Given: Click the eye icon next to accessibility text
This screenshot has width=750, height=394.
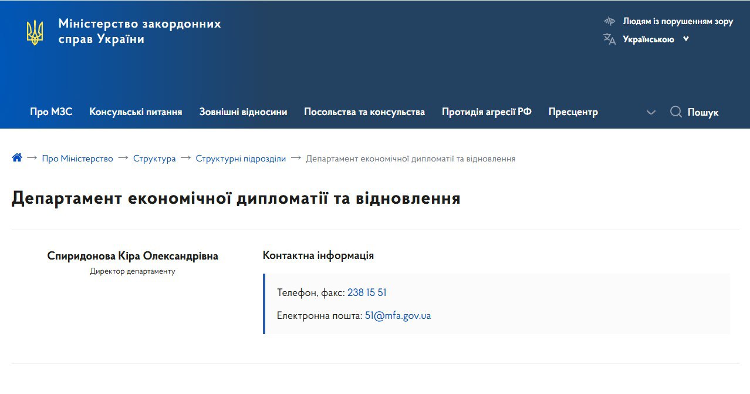Looking at the screenshot, I should click(x=609, y=21).
